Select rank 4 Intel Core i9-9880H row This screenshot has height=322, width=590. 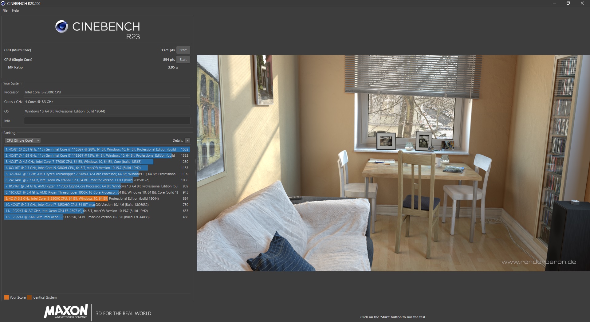click(x=97, y=168)
